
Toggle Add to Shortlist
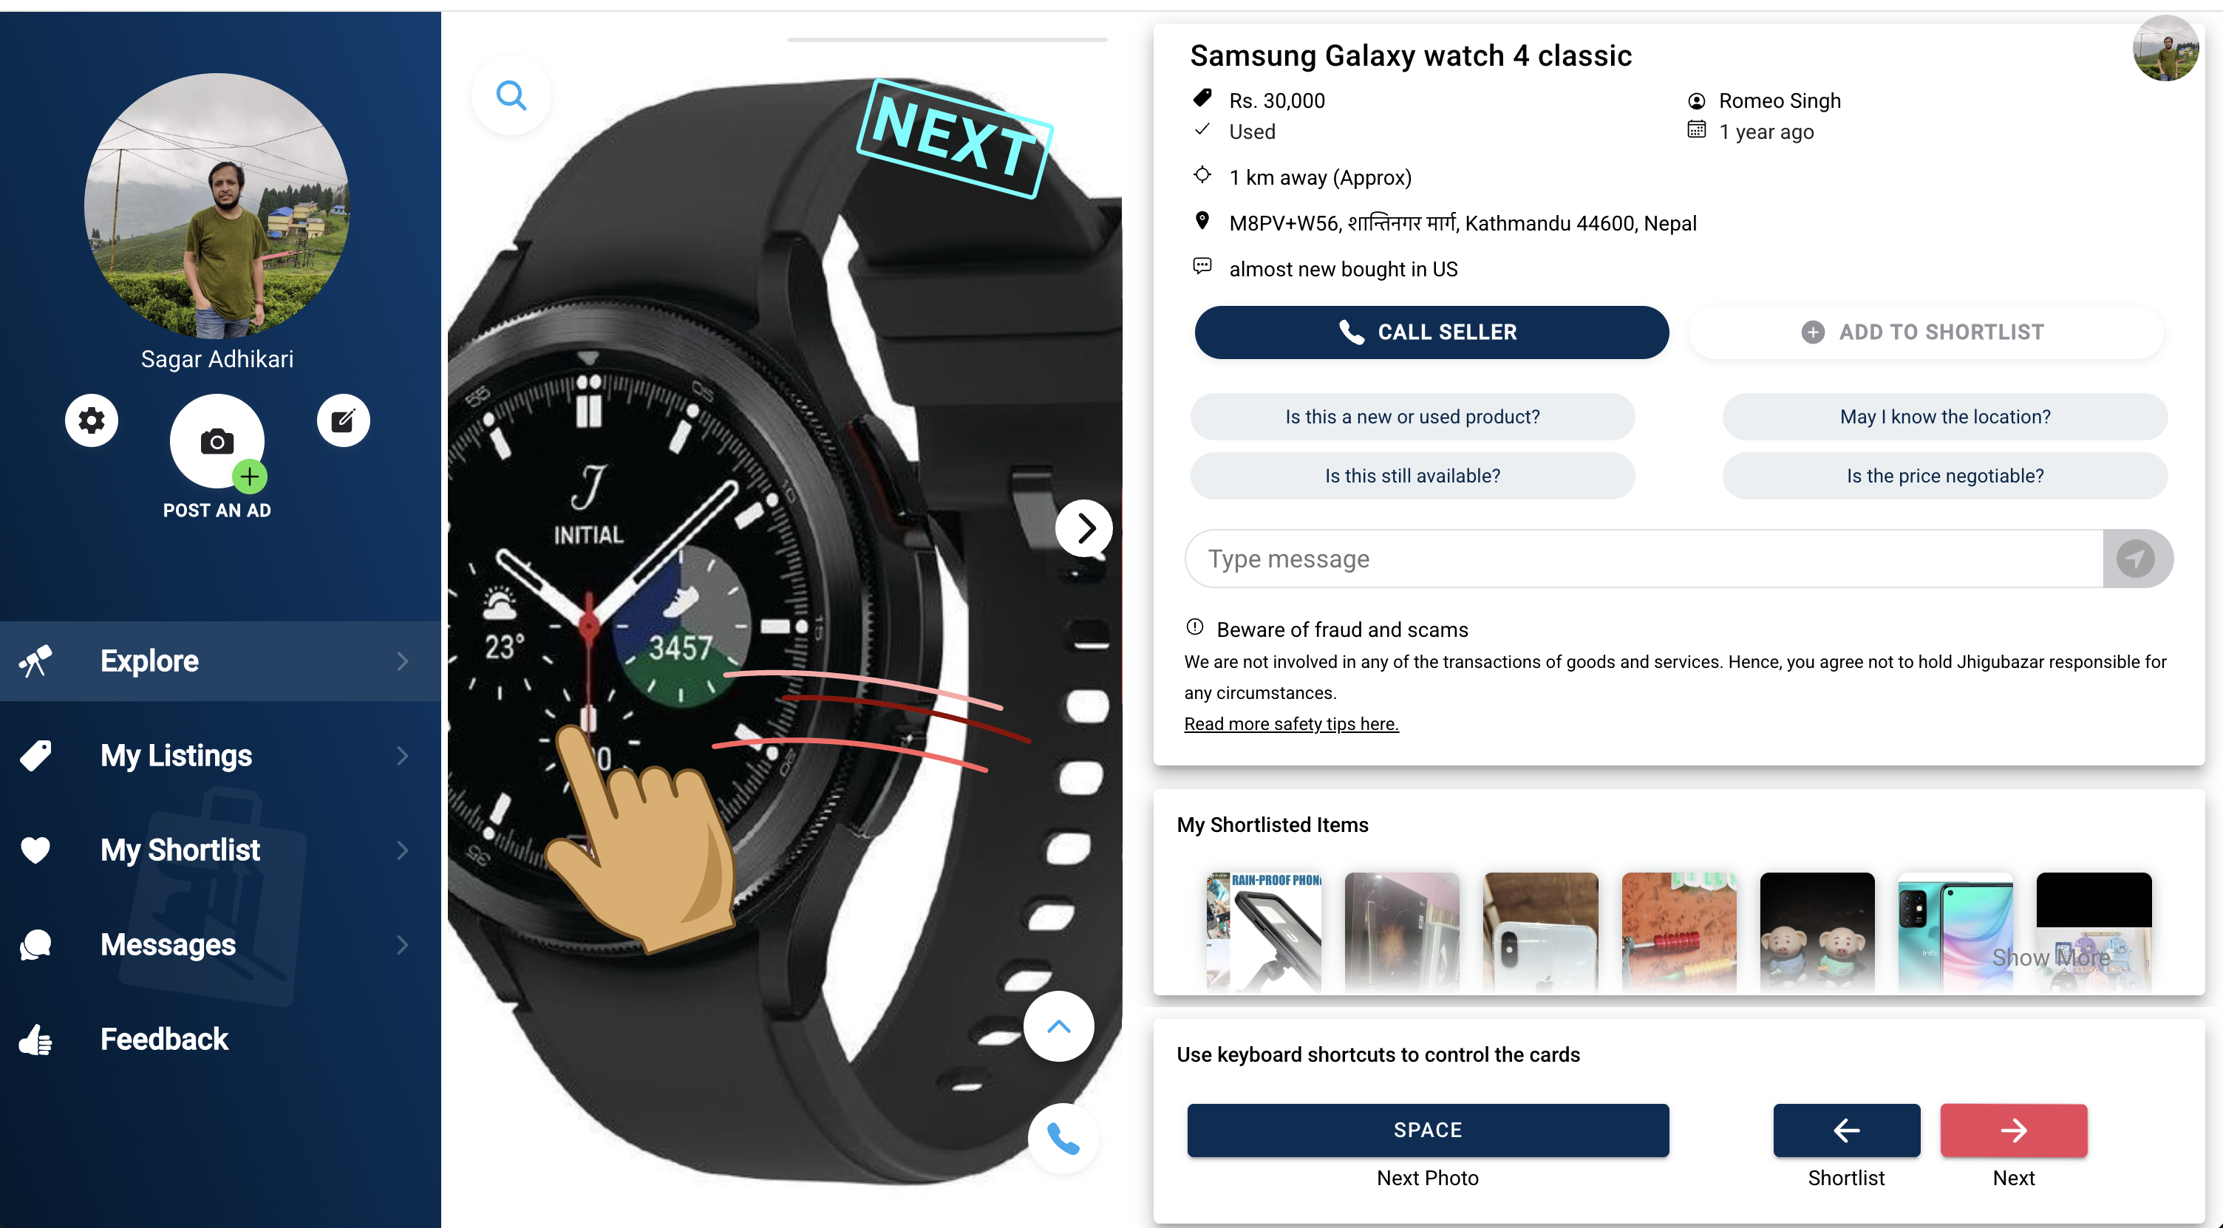point(1926,332)
